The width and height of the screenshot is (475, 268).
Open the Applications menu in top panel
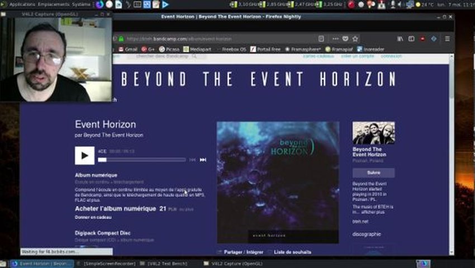click(x=22, y=4)
